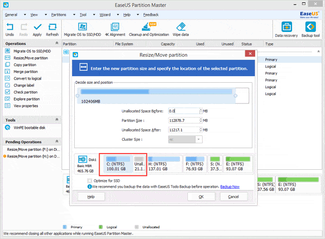Click the Undo toolbar icon
325x239 pixels.
click(x=10, y=27)
